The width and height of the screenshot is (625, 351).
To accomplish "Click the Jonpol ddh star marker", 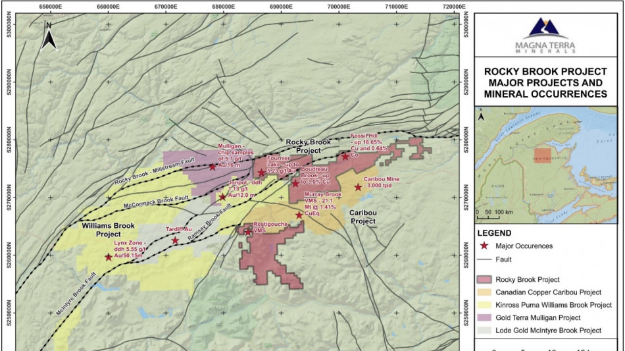I will (222, 196).
